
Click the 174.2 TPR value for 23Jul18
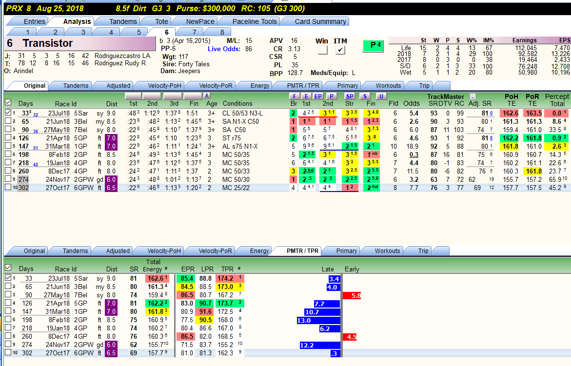point(225,278)
